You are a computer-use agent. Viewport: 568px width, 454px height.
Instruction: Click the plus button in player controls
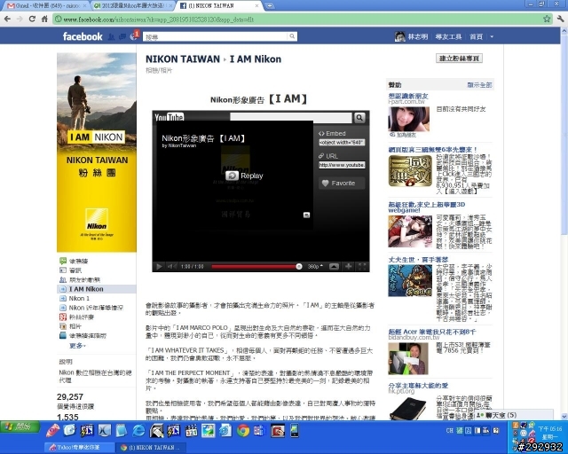tap(348, 267)
